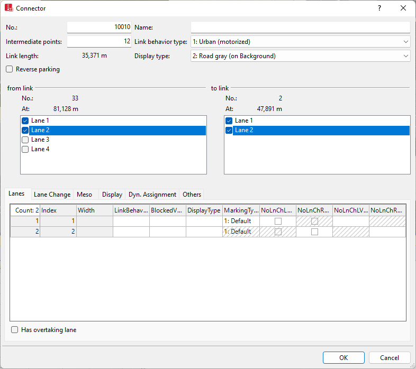Click the Connector app icon in title bar
Screen dimensions: 416x369
[x=9, y=8]
